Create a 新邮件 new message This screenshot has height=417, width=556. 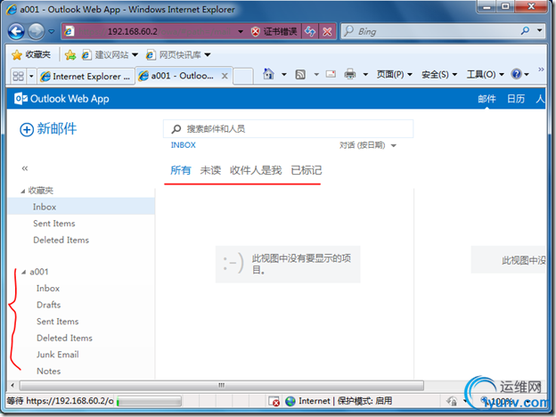click(x=48, y=128)
